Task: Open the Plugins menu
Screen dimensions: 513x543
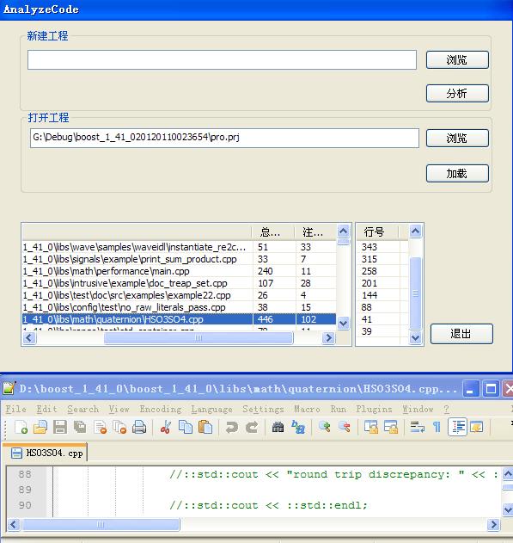Action: pyautogui.click(x=374, y=409)
